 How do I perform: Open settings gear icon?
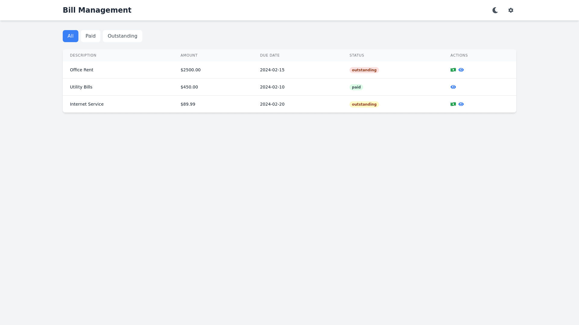pyautogui.click(x=511, y=10)
